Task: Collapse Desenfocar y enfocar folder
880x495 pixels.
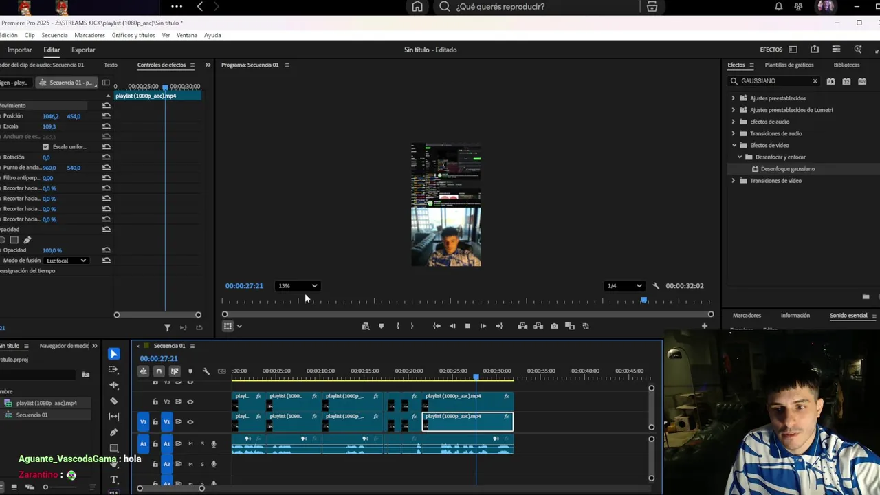Action: click(740, 157)
